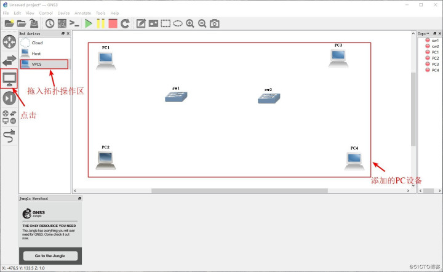Open the View menu

pos(30,13)
